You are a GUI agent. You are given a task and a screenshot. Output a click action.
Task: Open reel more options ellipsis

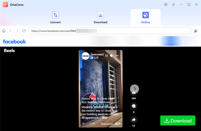(117, 56)
